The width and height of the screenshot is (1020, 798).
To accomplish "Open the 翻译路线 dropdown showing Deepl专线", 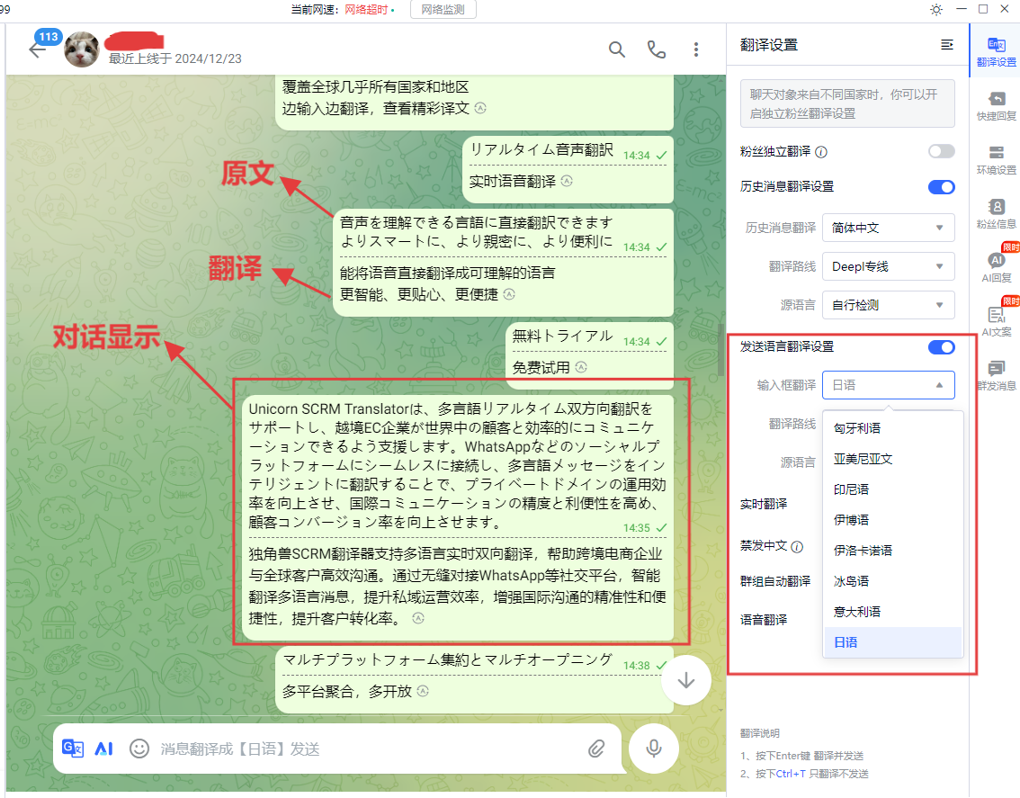I will point(889,266).
